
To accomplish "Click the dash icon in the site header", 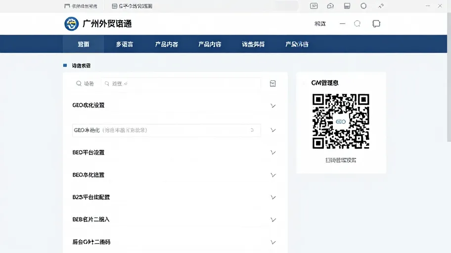I will (342, 24).
